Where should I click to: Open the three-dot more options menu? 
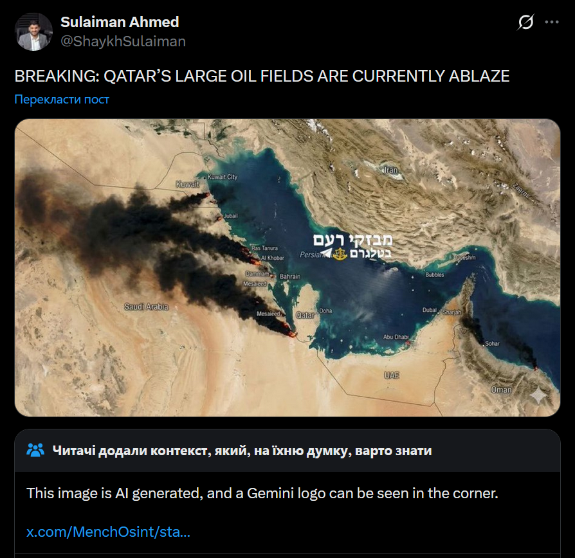coord(552,22)
